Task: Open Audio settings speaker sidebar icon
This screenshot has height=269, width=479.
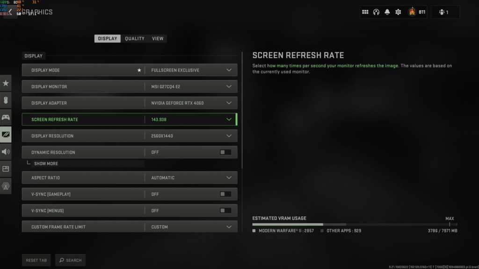Action: 6,152
